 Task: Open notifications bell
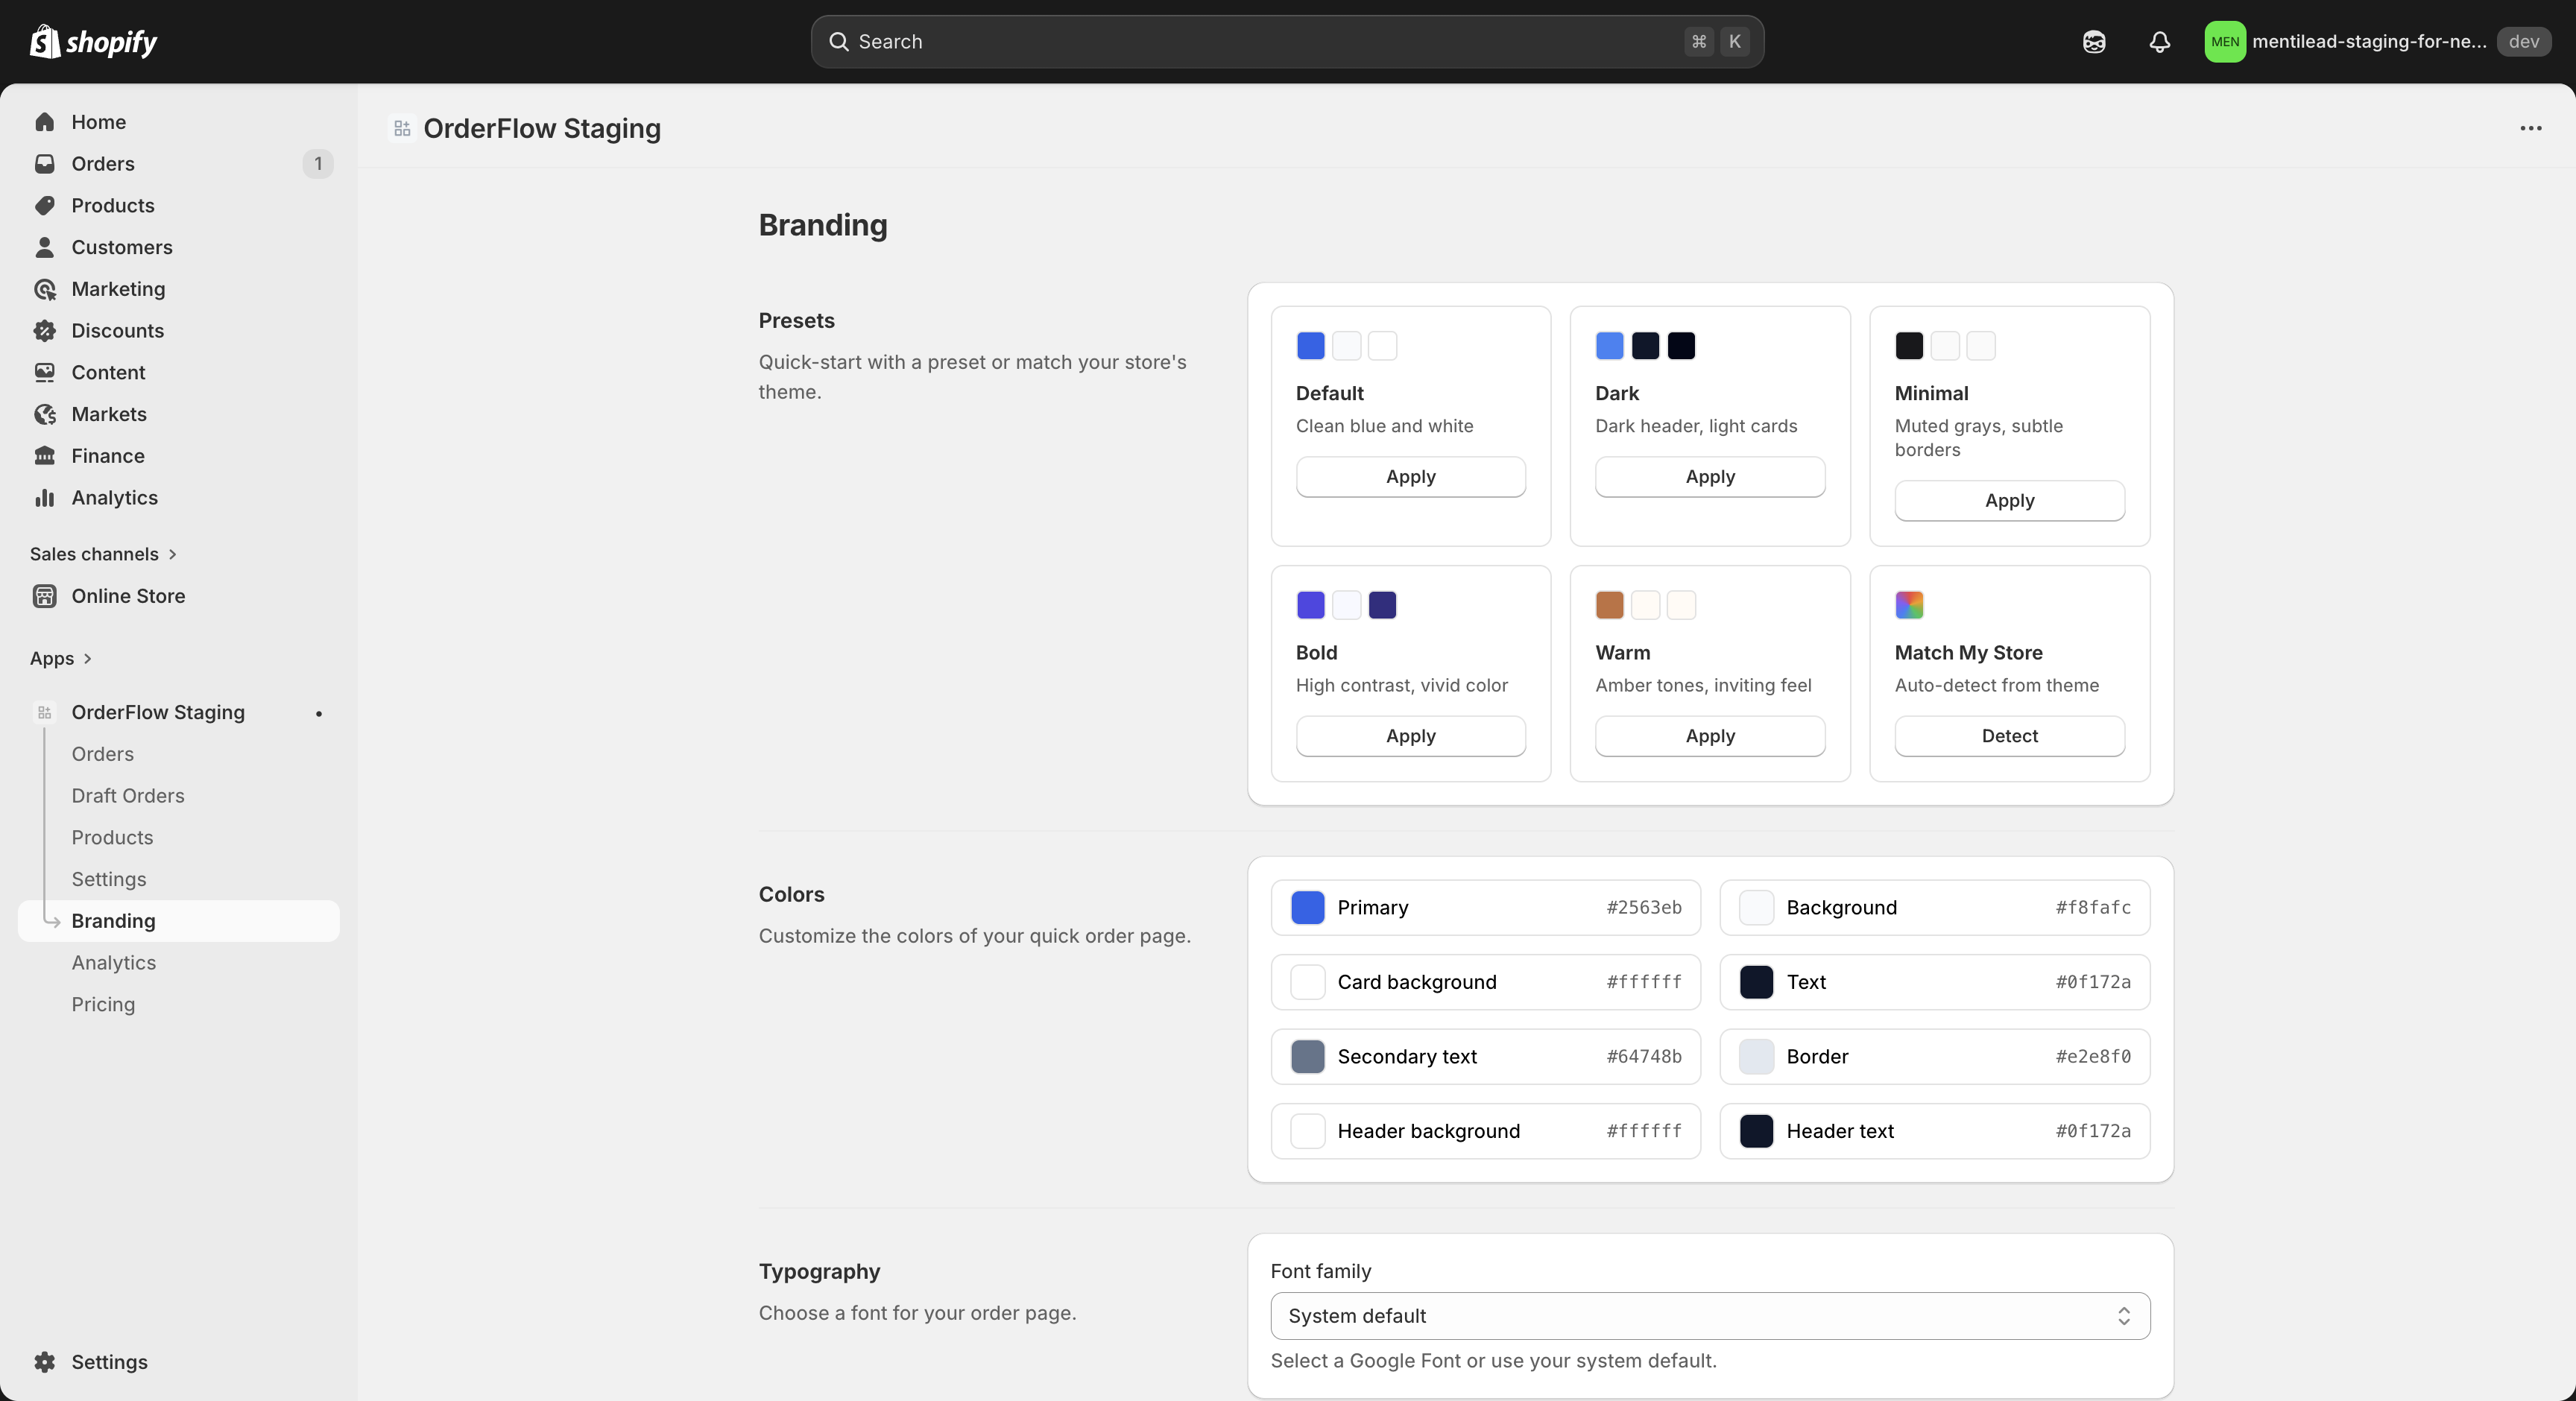coord(2159,42)
